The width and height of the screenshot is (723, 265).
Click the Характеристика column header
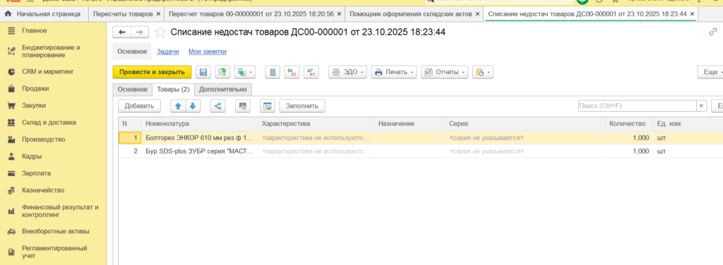click(316, 124)
